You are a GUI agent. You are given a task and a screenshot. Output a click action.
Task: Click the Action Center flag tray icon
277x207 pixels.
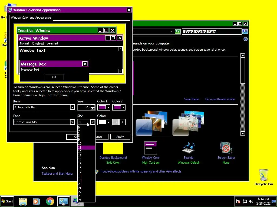(238, 201)
